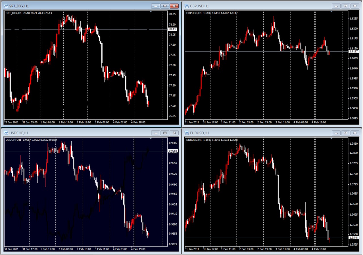Close the GBPUSD,H1 chart window
Viewport: 363px width, 255px height.
click(355, 6)
